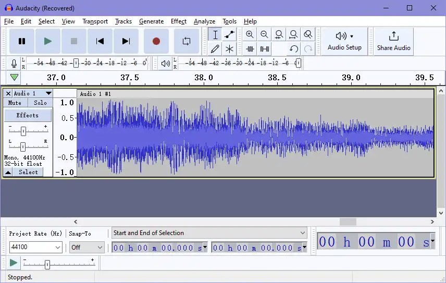
Task: Open the Generate menu
Action: coord(151,21)
